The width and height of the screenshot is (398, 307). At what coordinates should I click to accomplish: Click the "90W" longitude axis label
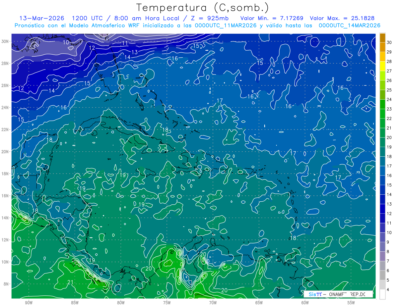29,303
